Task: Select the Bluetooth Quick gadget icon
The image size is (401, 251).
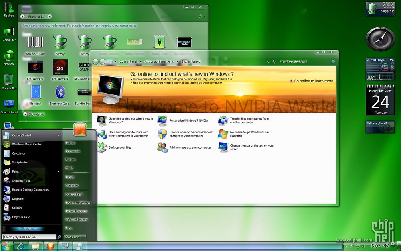Action: [x=60, y=92]
